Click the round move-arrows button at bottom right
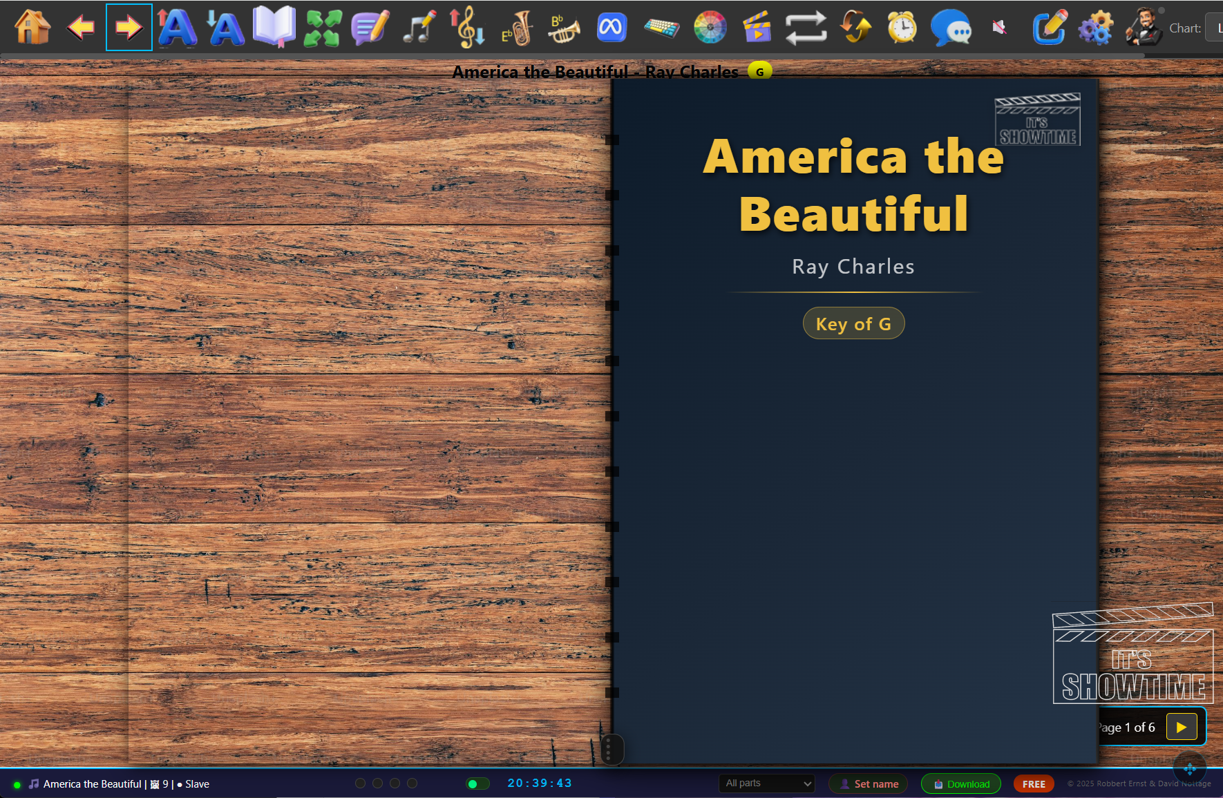 pos(1189,768)
